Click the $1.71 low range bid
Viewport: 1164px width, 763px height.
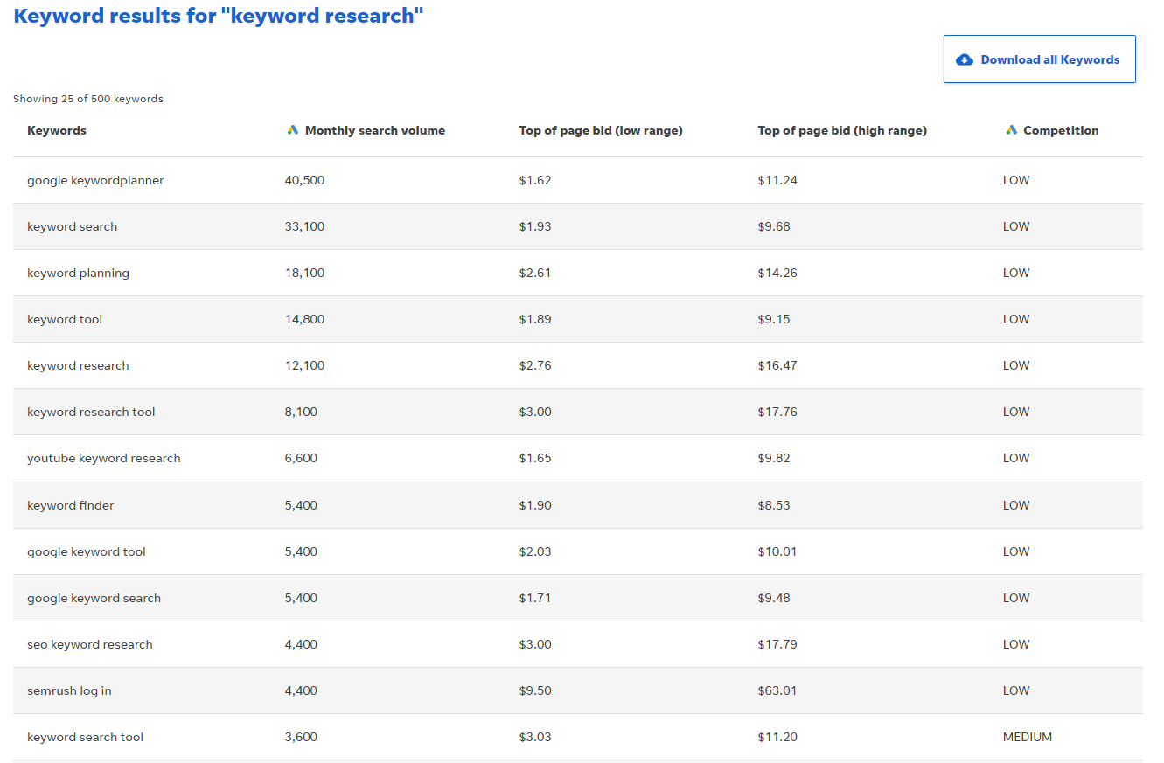click(535, 598)
